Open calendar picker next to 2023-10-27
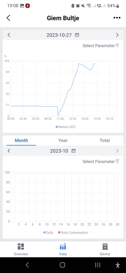This screenshot has height=273, width=126. pos(77,35)
